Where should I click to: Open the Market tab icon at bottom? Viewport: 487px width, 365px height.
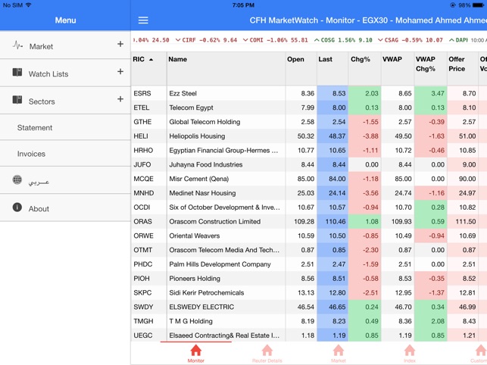pyautogui.click(x=339, y=351)
